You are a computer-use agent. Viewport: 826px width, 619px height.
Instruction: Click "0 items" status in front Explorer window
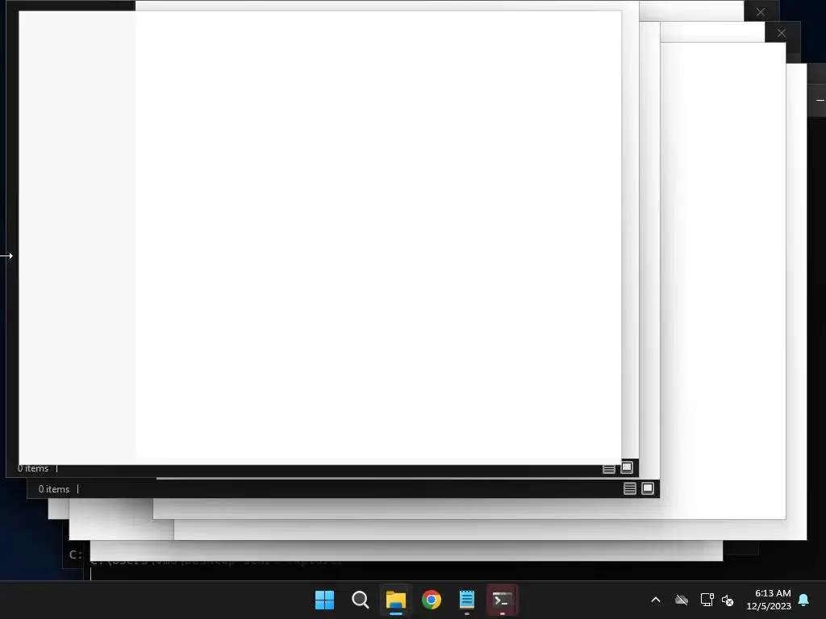tap(33, 468)
